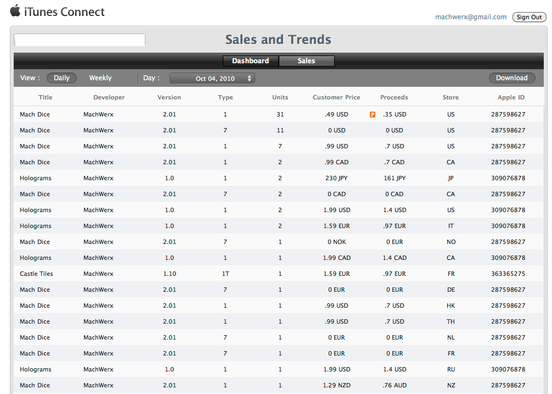
Task: Open the machwerx@gmail.com account link
Action: (x=471, y=17)
